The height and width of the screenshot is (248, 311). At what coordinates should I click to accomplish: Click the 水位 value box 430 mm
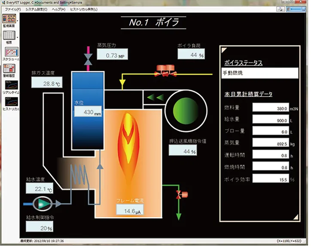click(x=88, y=111)
